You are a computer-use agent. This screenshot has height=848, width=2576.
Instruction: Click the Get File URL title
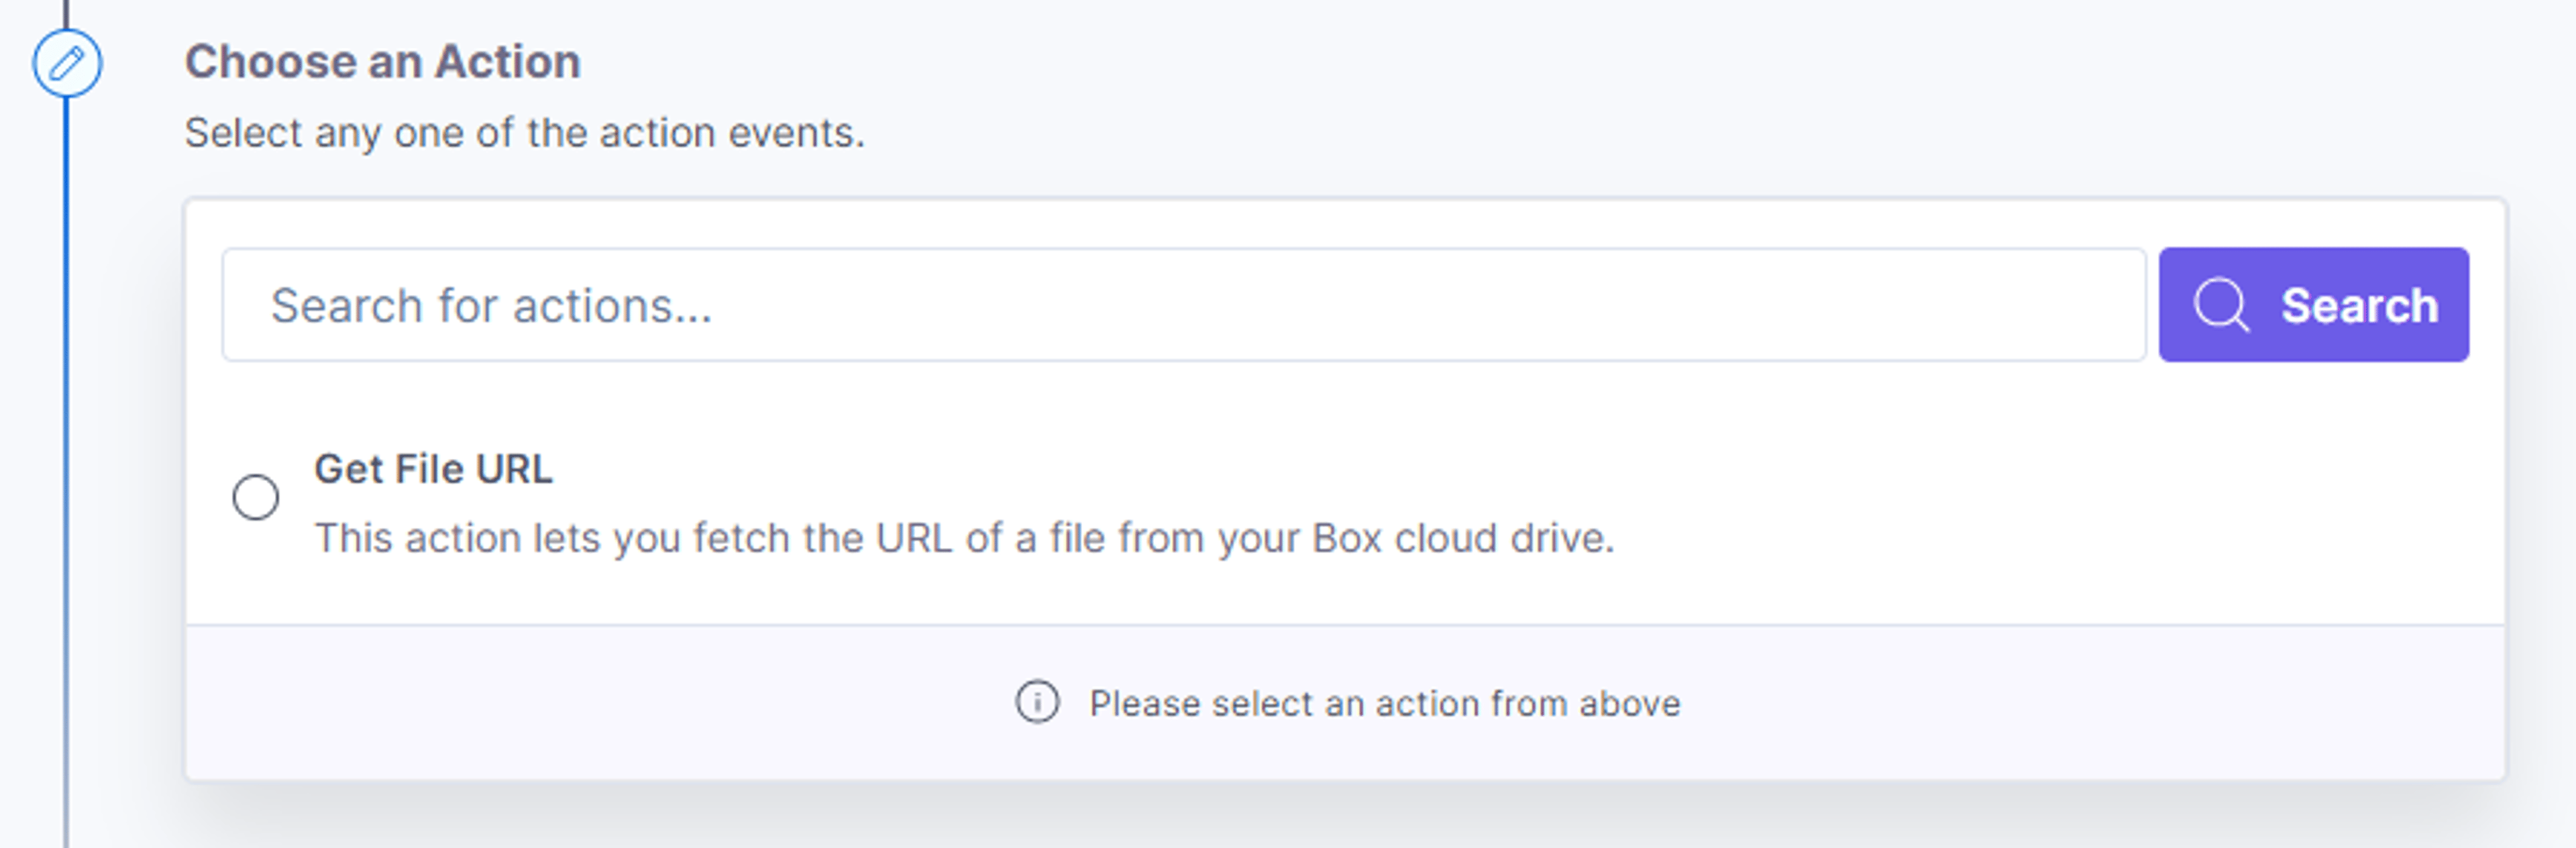pos(433,469)
